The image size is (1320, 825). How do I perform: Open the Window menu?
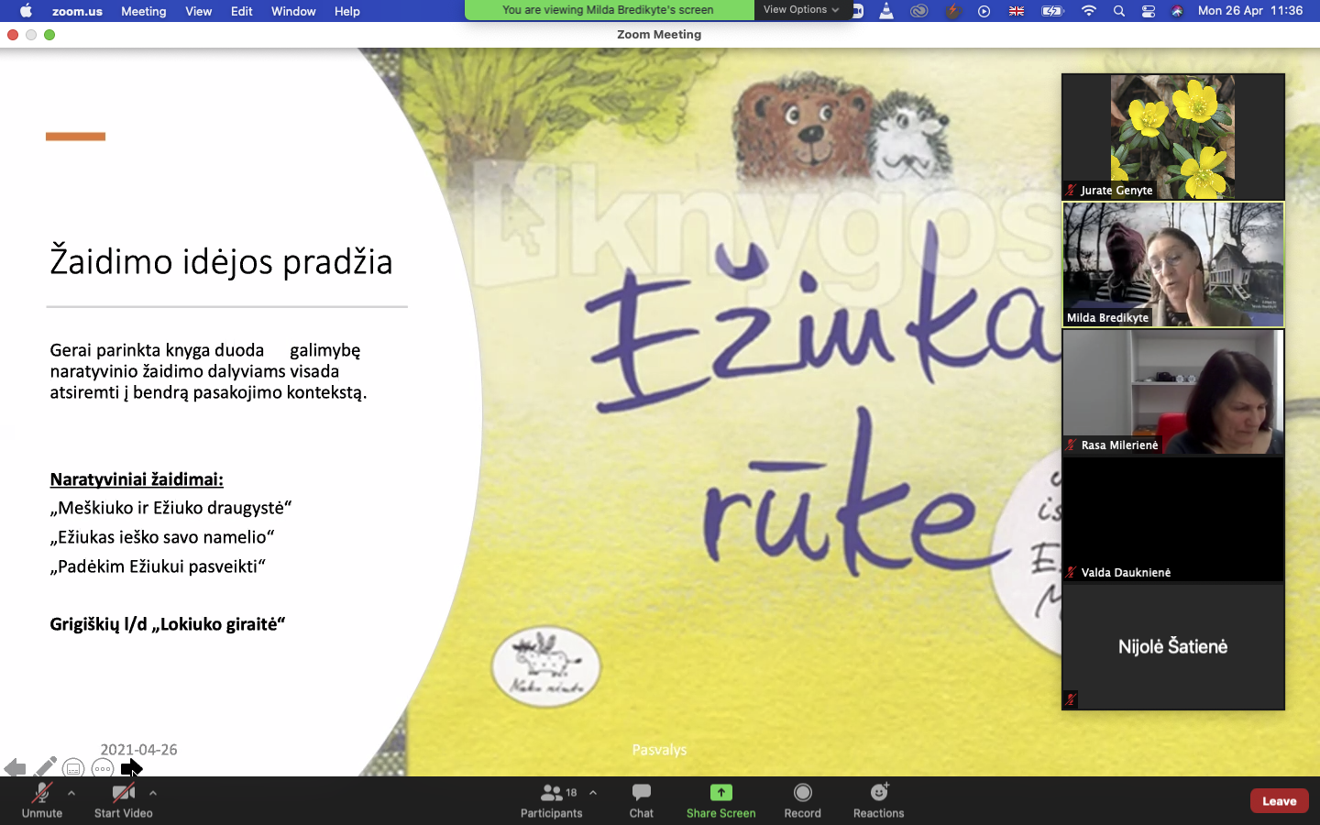(293, 11)
